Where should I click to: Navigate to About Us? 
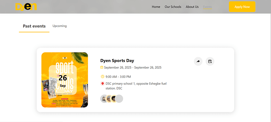coord(192,7)
